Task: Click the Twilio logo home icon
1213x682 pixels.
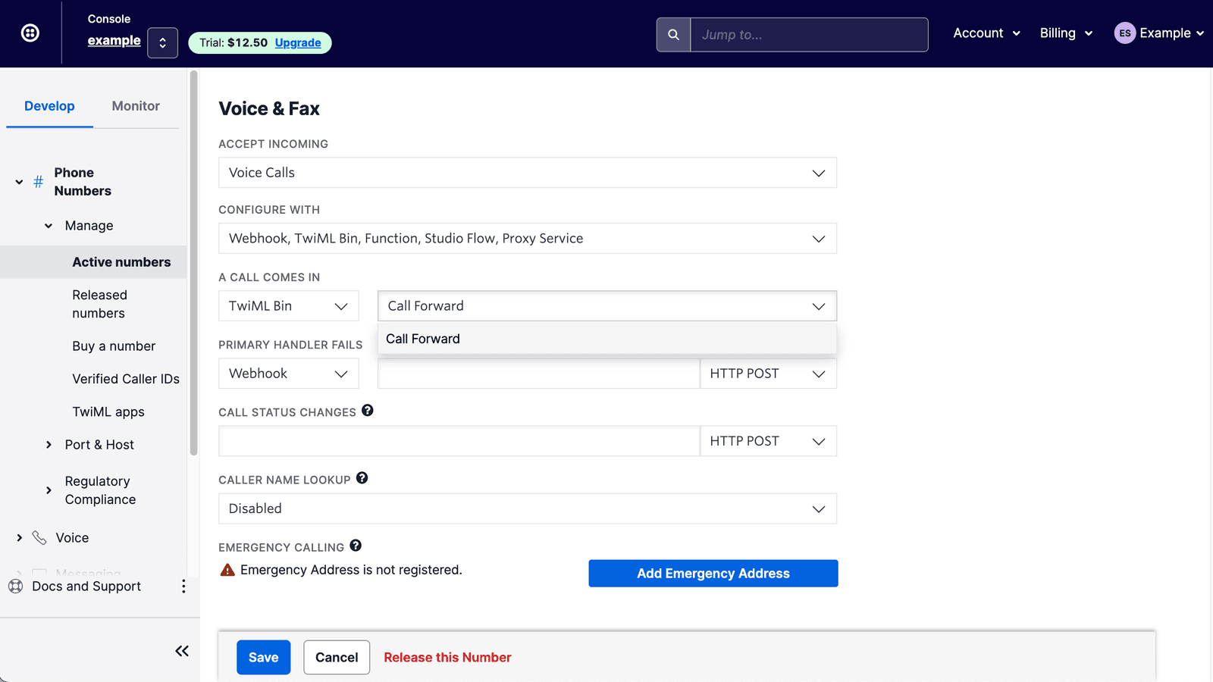Action: 30,33
